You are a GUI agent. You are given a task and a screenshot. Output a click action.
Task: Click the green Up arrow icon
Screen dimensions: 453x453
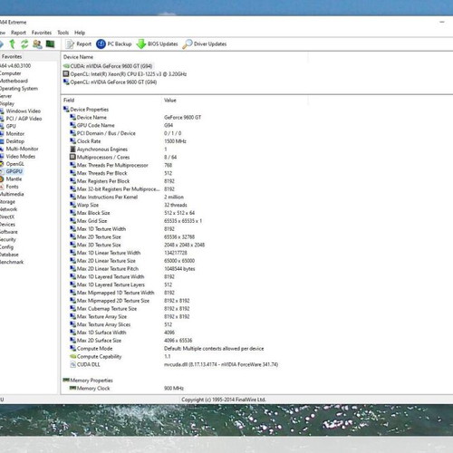13,44
